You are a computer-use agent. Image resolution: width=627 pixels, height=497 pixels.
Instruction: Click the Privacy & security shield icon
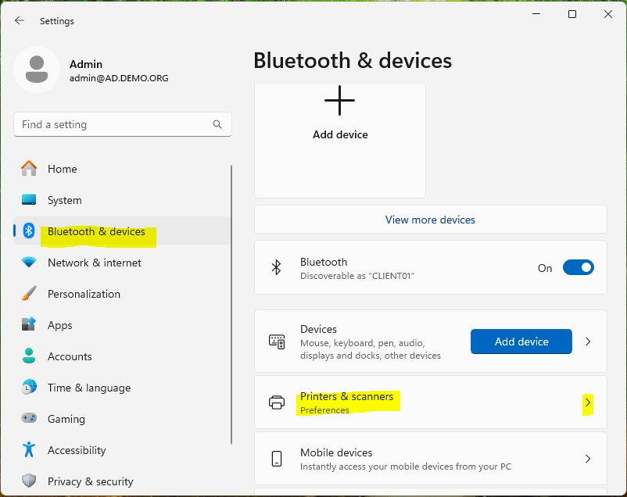[x=29, y=481]
